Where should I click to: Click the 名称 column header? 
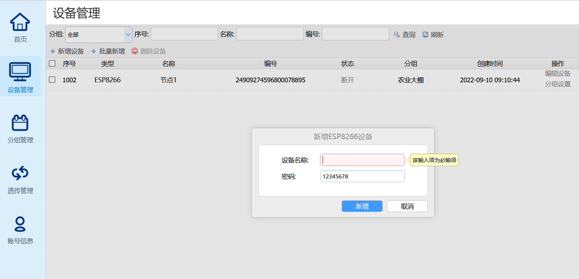click(x=169, y=64)
